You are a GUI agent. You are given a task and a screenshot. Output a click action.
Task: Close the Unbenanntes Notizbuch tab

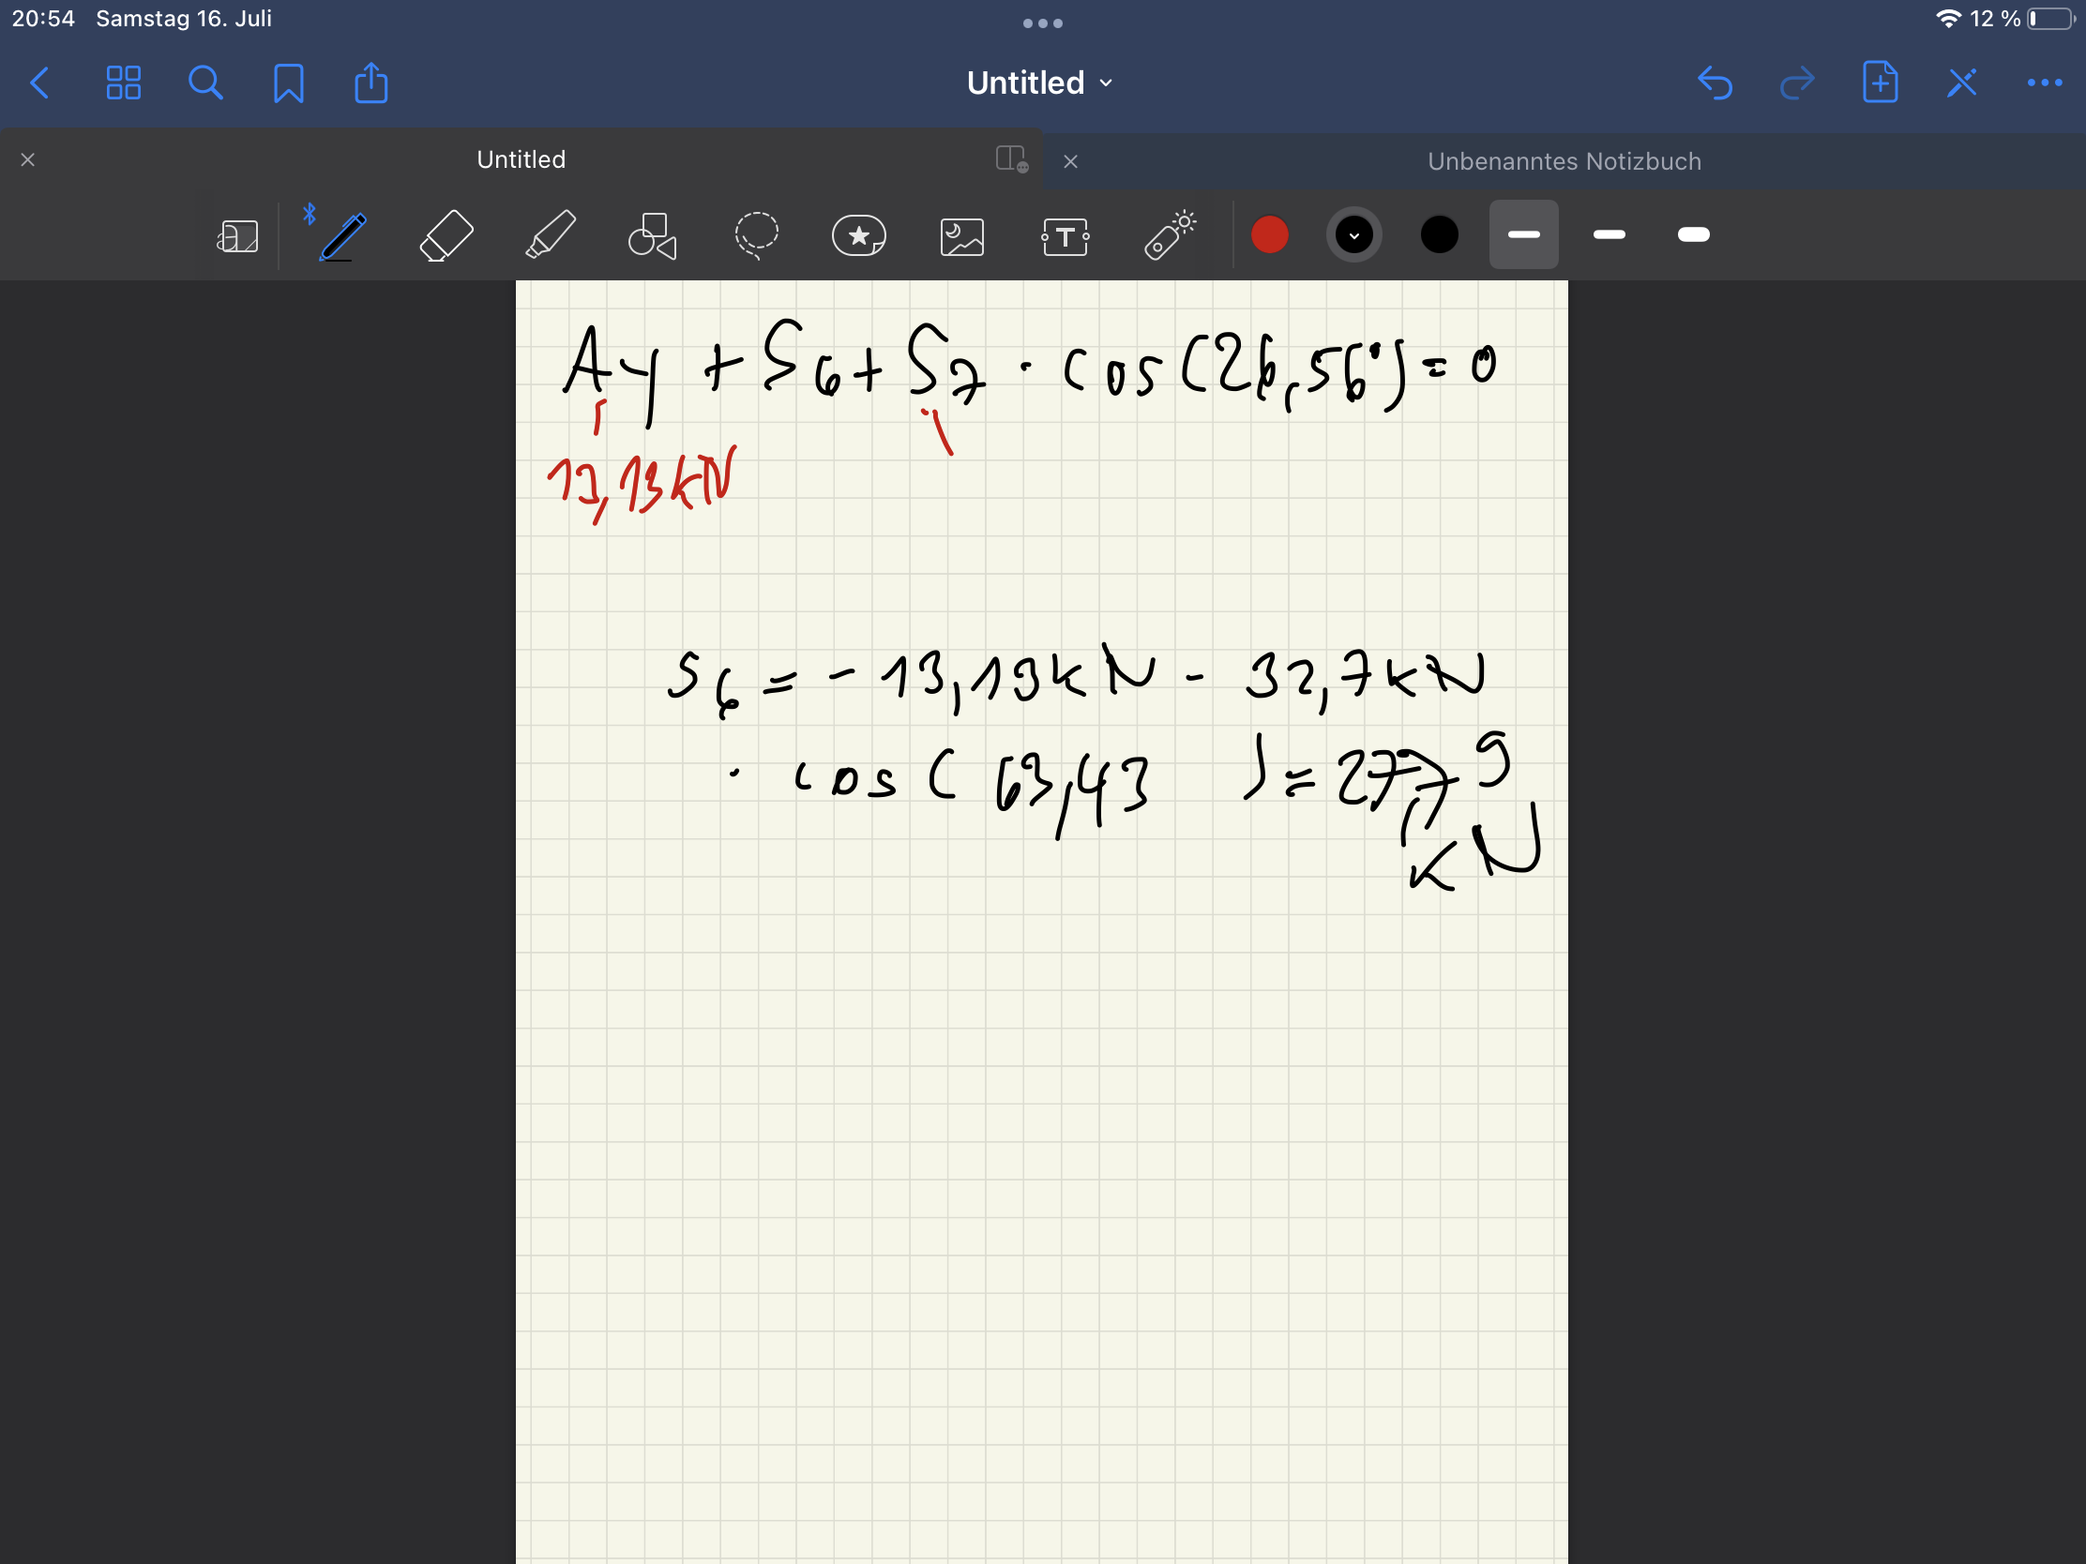point(1070,161)
